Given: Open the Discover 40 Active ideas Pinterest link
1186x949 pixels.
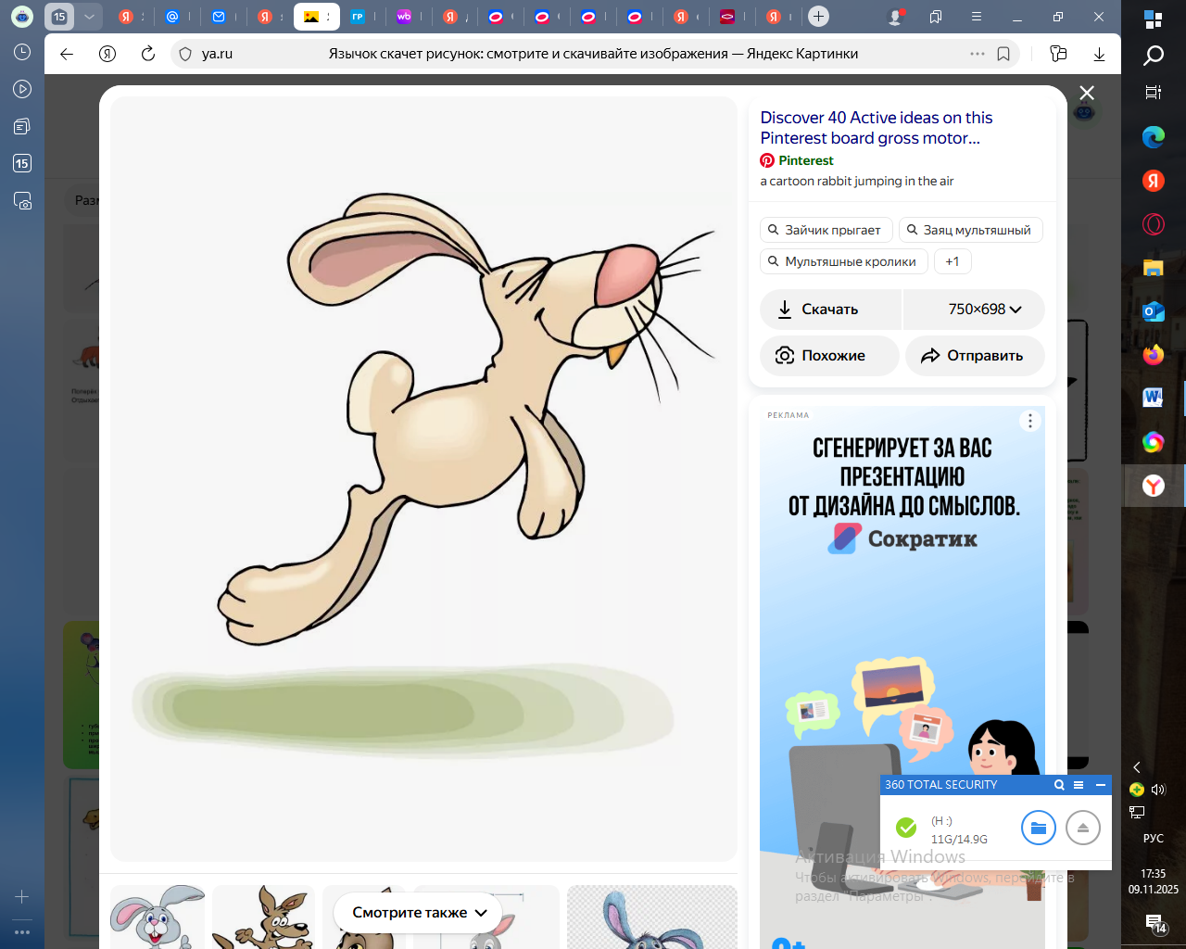Looking at the screenshot, I should [x=876, y=128].
